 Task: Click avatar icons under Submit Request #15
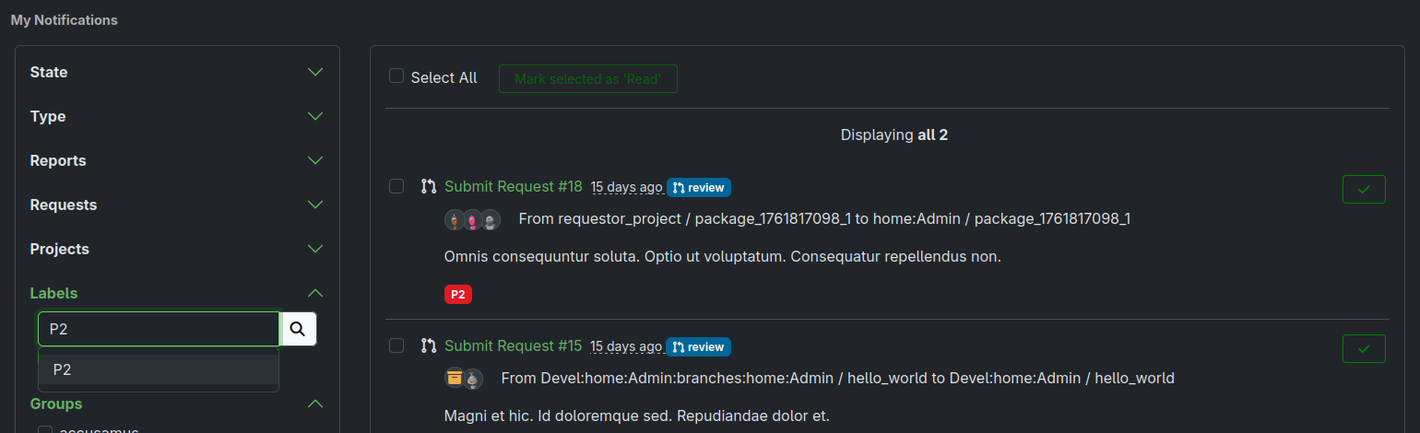463,379
